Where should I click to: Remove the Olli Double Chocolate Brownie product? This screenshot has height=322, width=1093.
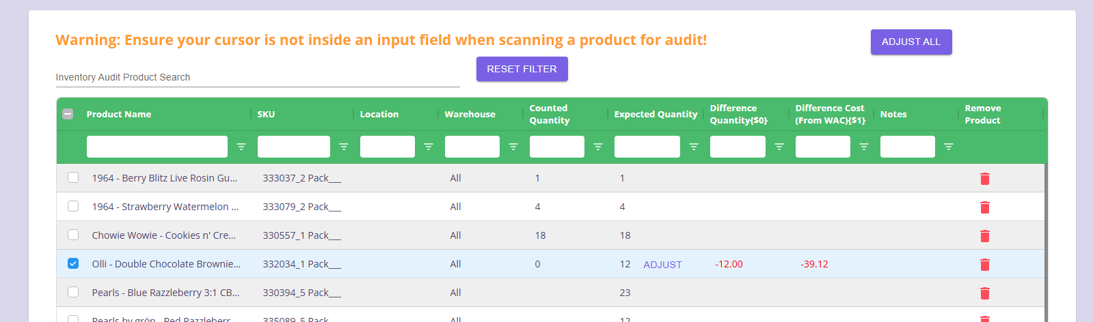(x=984, y=265)
